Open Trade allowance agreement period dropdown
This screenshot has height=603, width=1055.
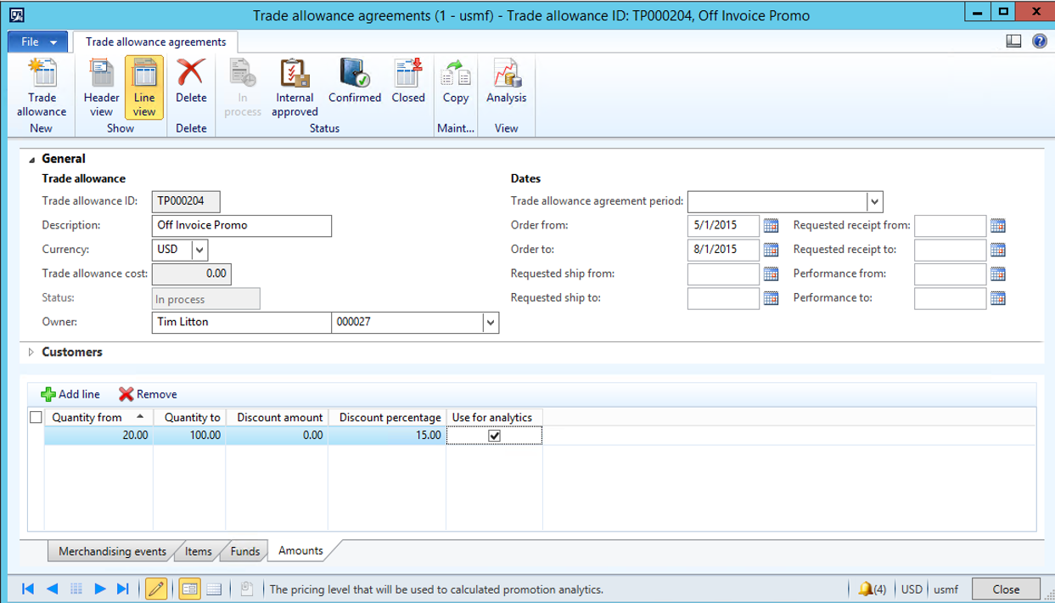pyautogui.click(x=874, y=202)
